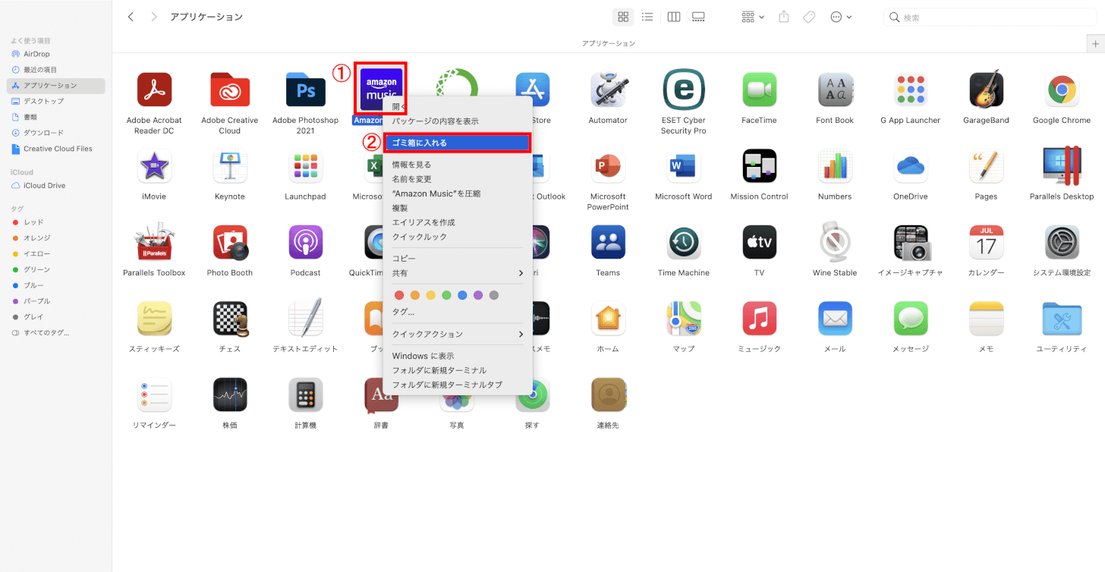
Task: Open Adobe Acrobat Reader DC app icon
Action: [154, 90]
